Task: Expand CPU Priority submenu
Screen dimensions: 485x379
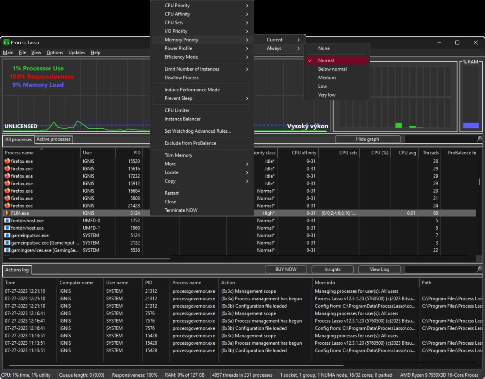Action: coord(202,5)
